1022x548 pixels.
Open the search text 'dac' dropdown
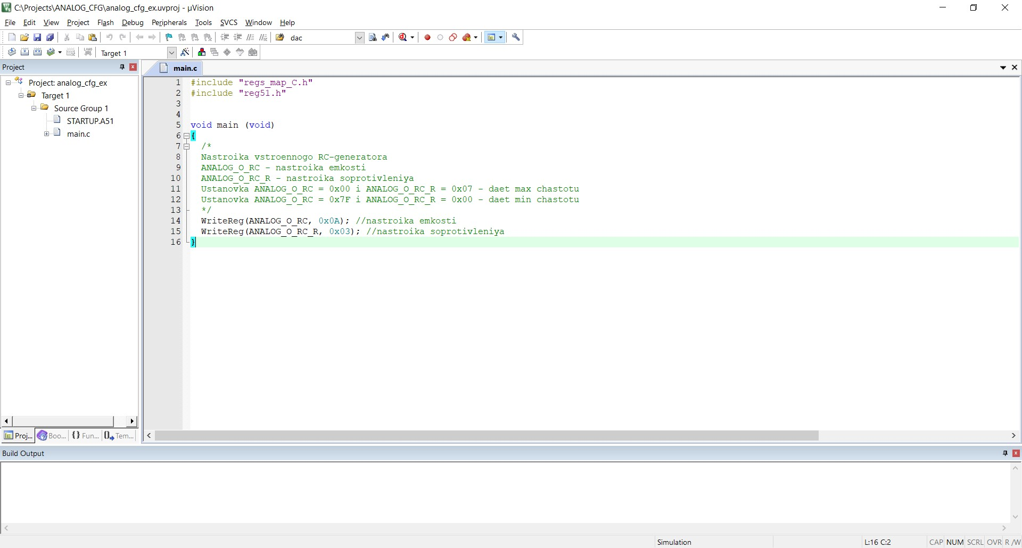(x=359, y=38)
